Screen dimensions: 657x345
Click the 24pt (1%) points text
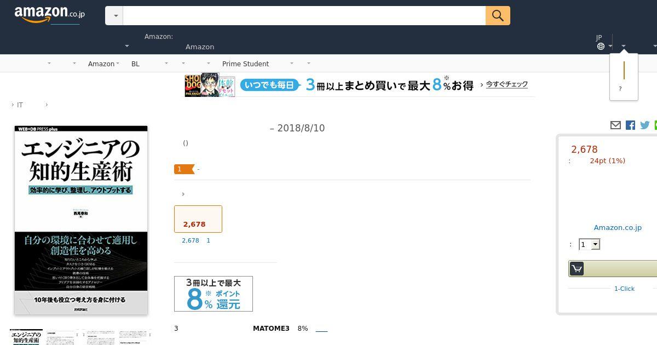click(x=607, y=160)
